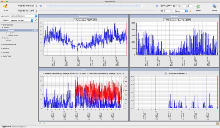Click the Live button
Screen dimensions: 220x128
coord(187,6)
